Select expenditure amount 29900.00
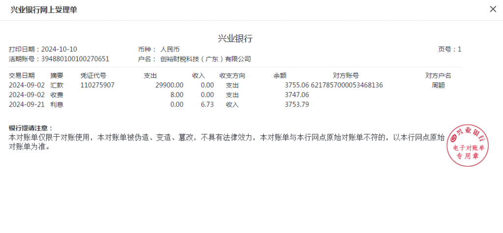The image size is (503, 233). [x=169, y=85]
